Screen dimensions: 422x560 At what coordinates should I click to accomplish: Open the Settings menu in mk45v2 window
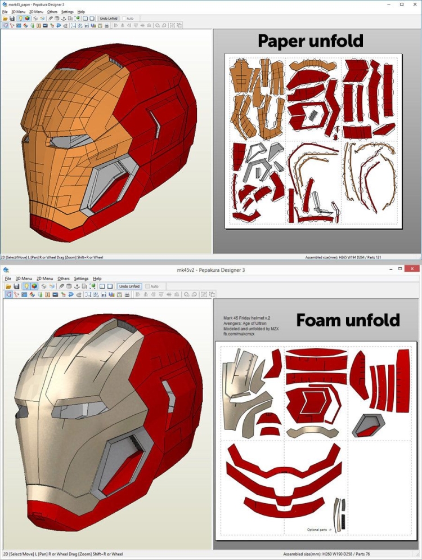pyautogui.click(x=81, y=278)
